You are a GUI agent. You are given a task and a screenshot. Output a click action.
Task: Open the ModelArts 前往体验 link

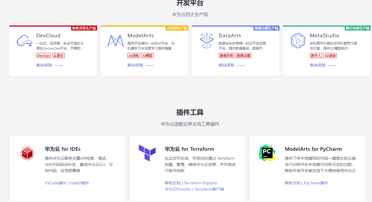click(140, 65)
